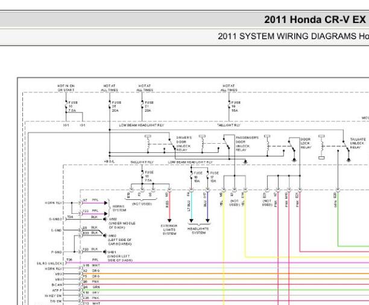Click the '2011 SYSTEM WIRING DIAGRAMS' subtitle text
This screenshot has height=305, width=369.
click(x=287, y=36)
